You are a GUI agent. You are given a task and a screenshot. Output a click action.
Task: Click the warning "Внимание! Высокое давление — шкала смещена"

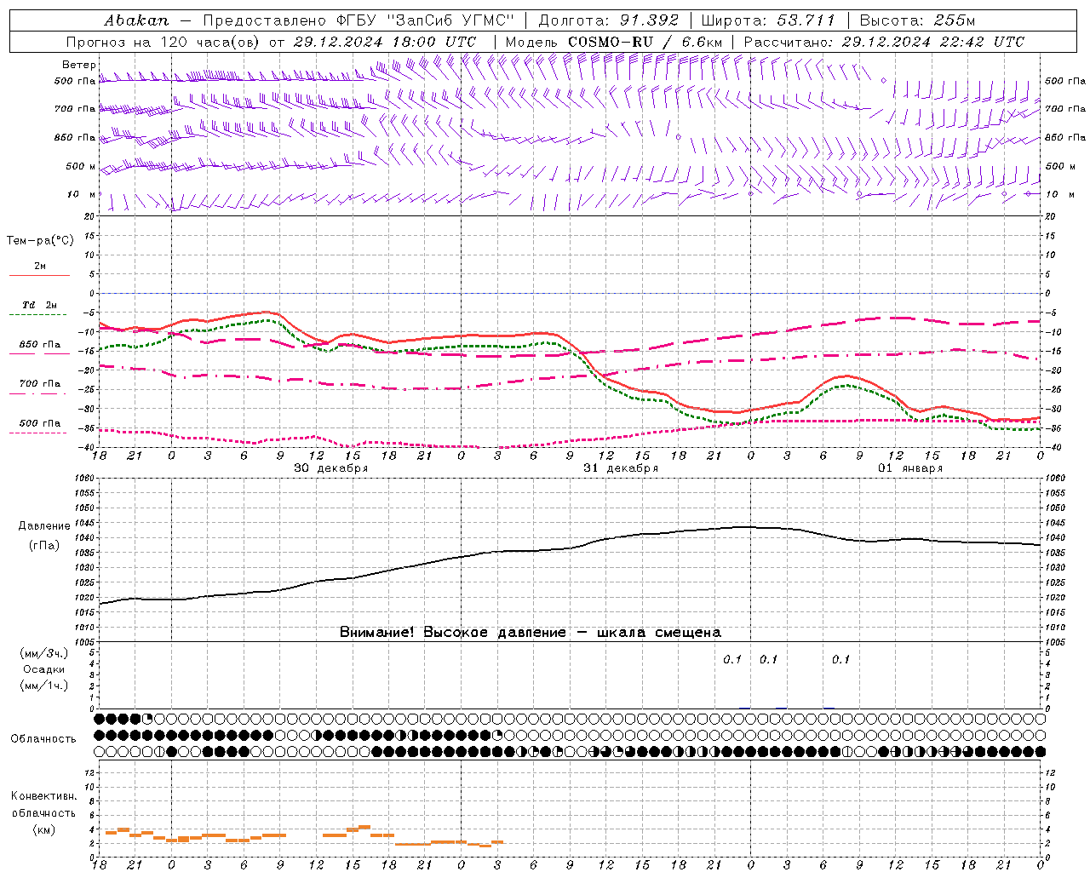pos(531,633)
